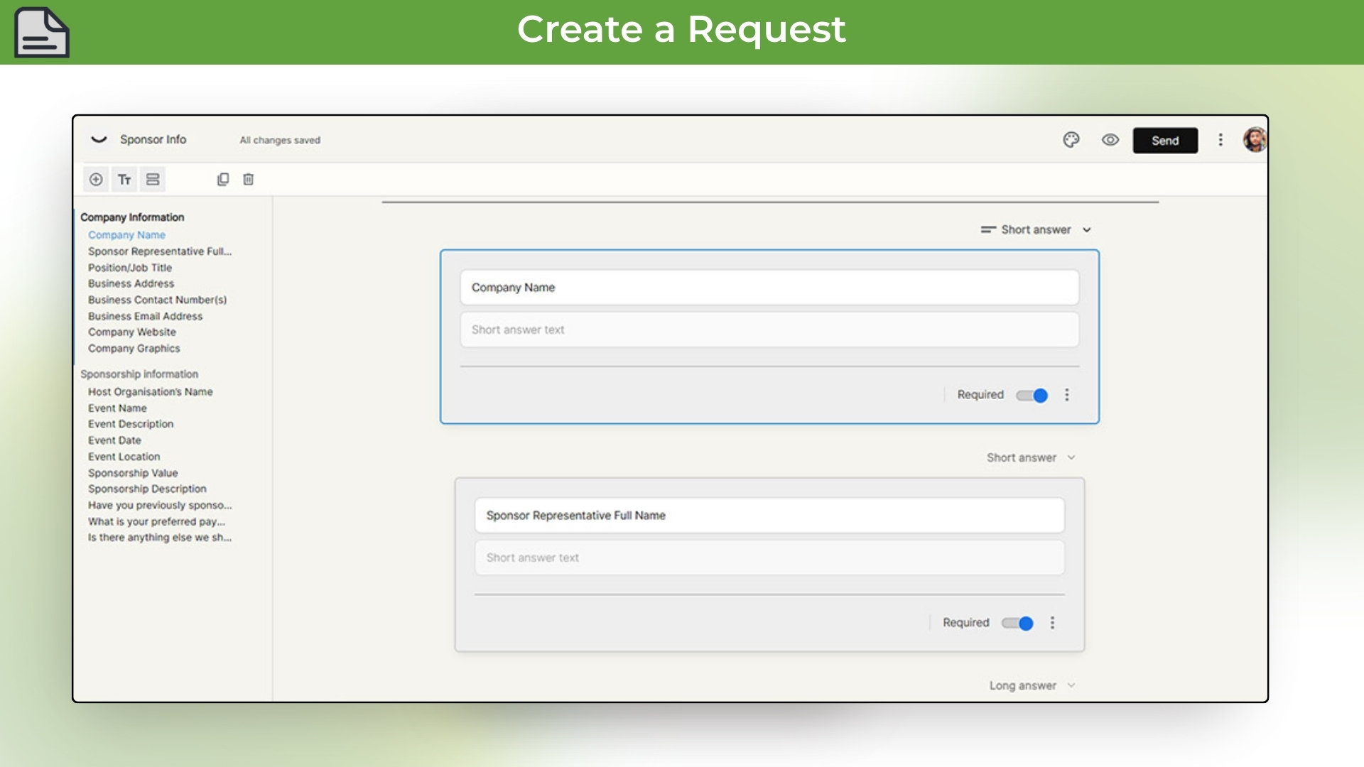Select Event Name in the sidebar
The width and height of the screenshot is (1364, 767).
point(117,408)
